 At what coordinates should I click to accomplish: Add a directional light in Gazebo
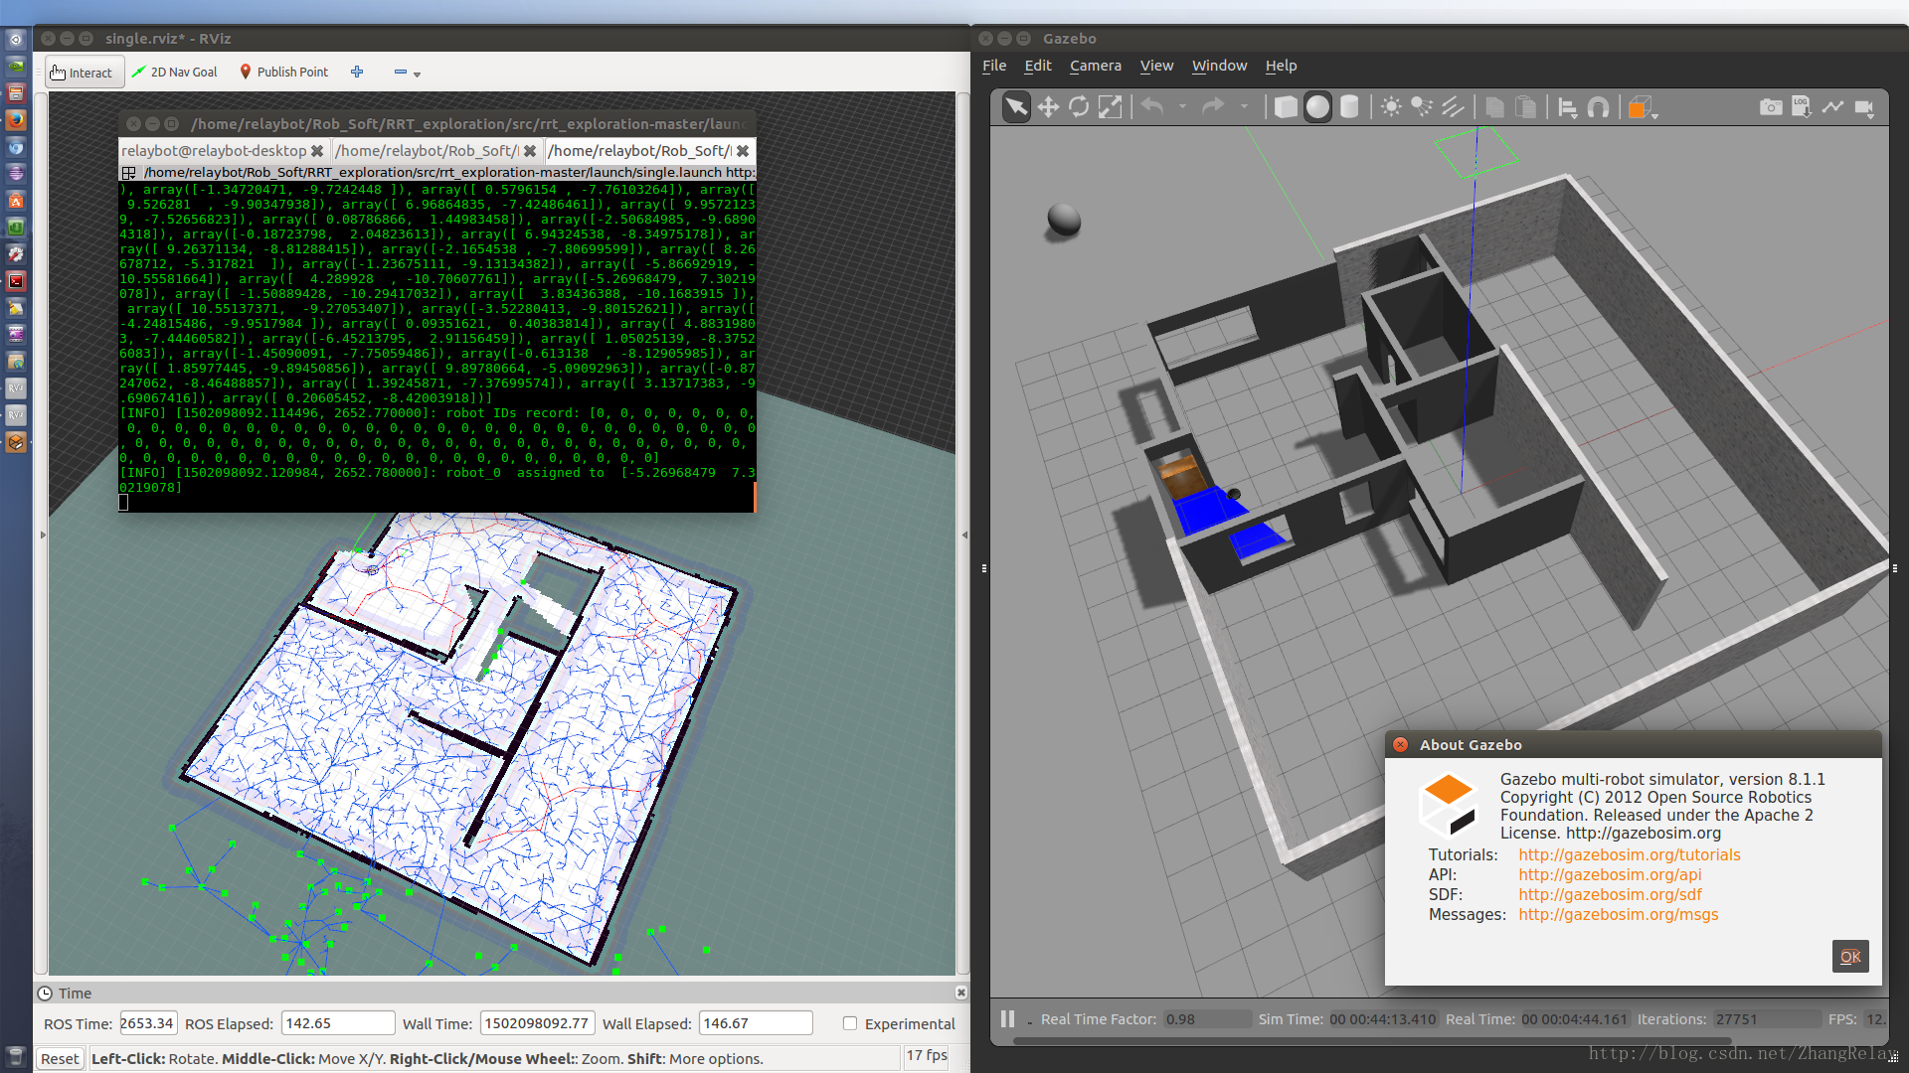tap(1453, 107)
